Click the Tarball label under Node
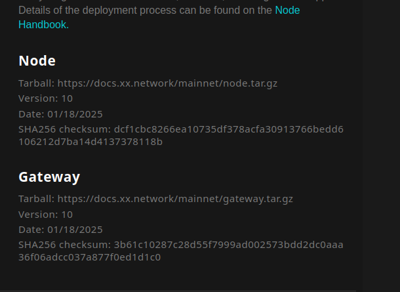Screen dimensions: 400x292 (x=36, y=83)
